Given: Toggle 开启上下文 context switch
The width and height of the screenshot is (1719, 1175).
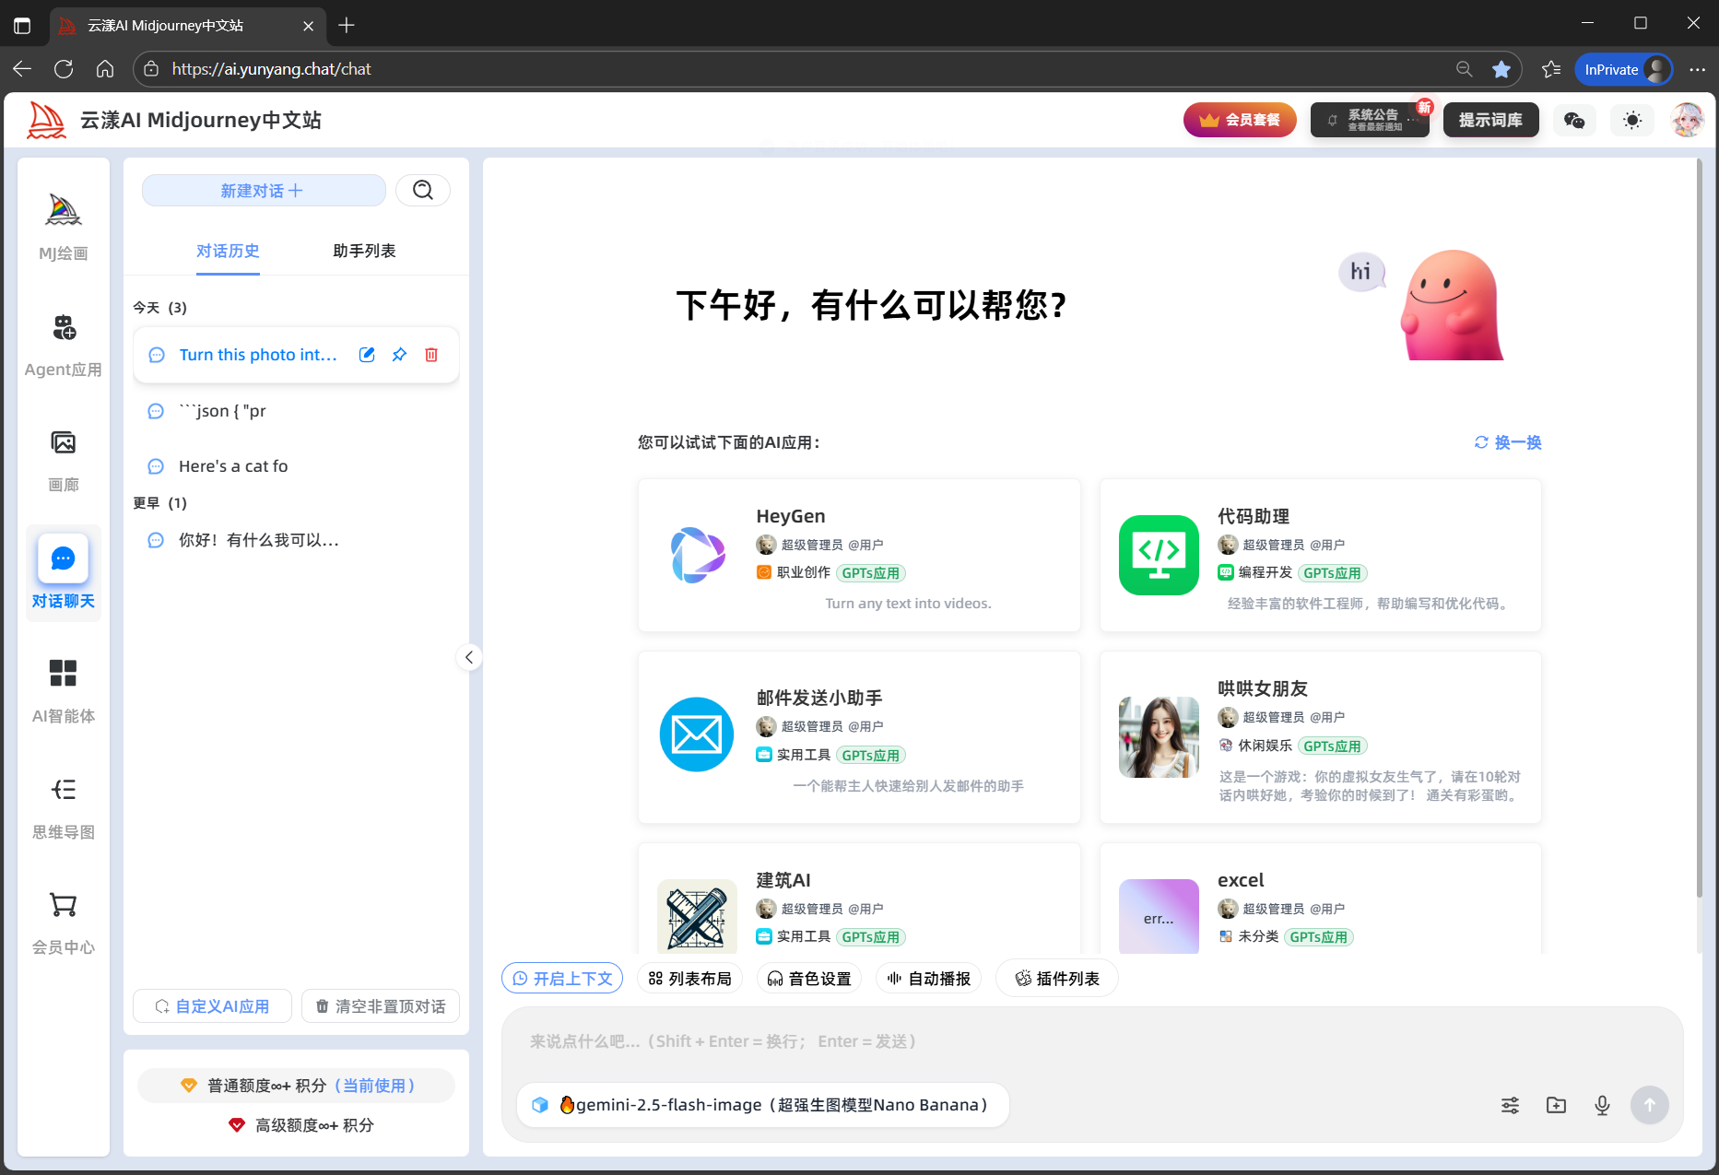Looking at the screenshot, I should [562, 979].
